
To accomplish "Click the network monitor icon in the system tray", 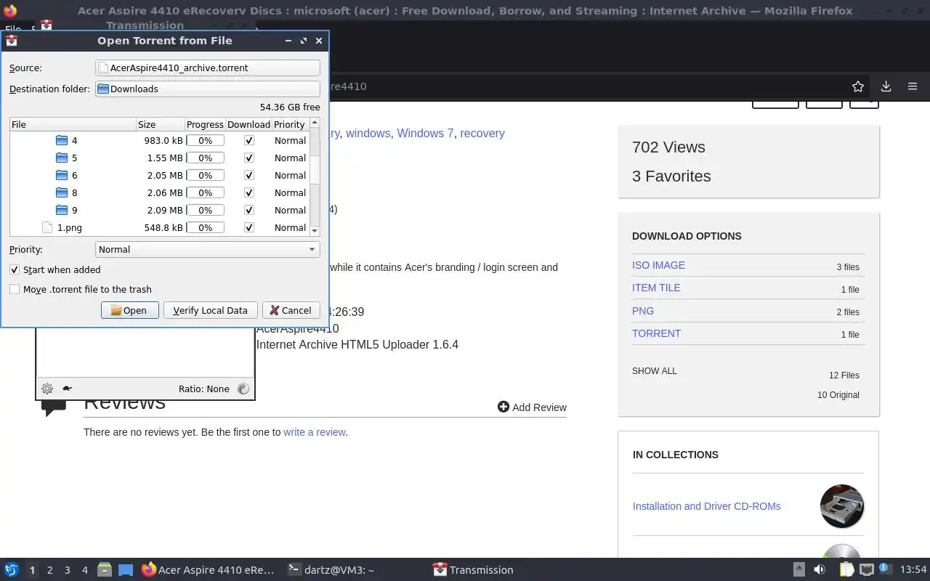I will click(866, 569).
